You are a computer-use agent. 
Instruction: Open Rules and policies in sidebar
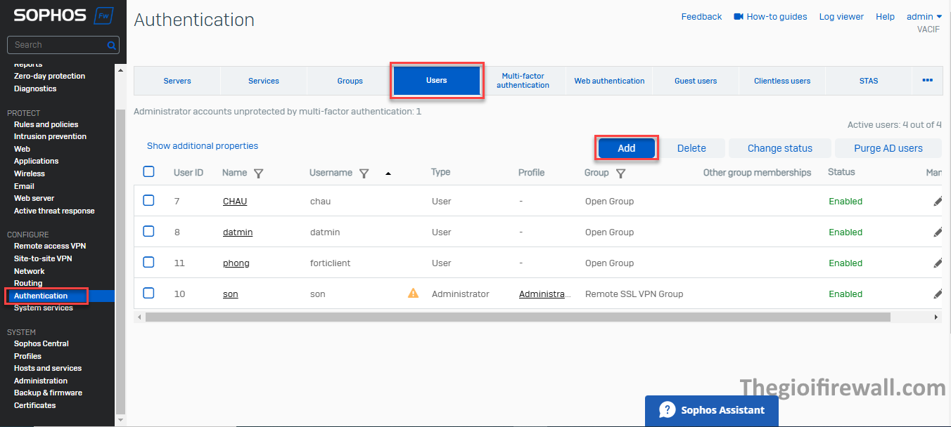pyautogui.click(x=46, y=124)
